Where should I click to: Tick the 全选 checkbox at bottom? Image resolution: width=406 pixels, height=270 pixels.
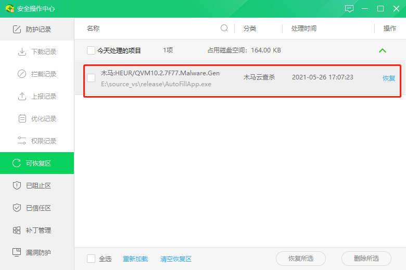(91, 259)
